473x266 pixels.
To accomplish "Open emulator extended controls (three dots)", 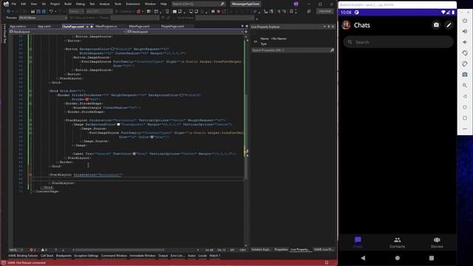I will pos(465,129).
